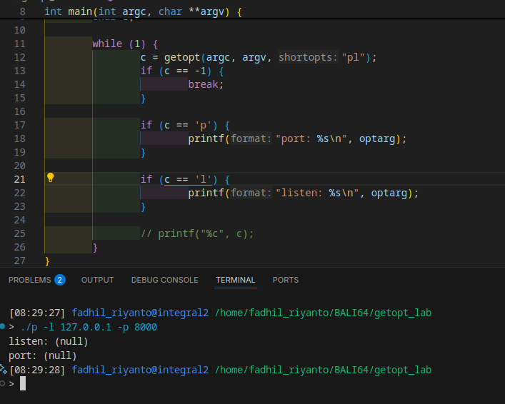Click the shortopts inlay hint

tap(309, 57)
